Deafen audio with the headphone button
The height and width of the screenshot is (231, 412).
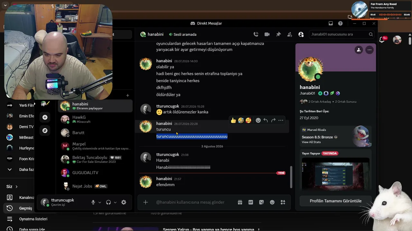point(108,202)
